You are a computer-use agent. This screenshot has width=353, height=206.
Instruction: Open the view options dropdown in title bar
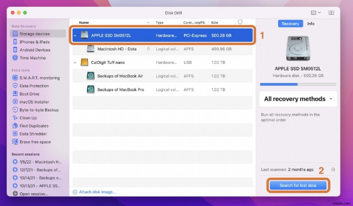click(315, 13)
